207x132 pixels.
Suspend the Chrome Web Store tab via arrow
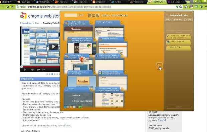point(122,89)
